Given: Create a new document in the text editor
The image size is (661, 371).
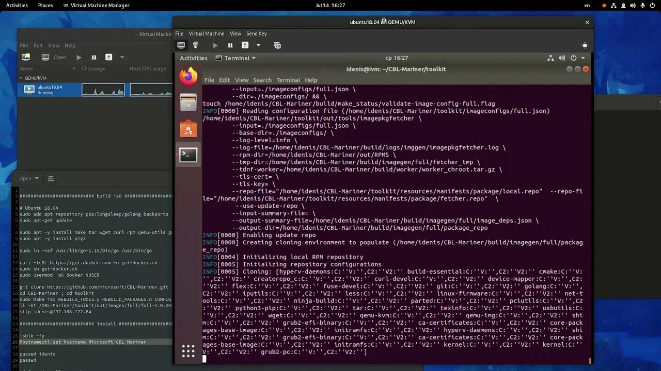Looking at the screenshot, I should (x=51, y=178).
